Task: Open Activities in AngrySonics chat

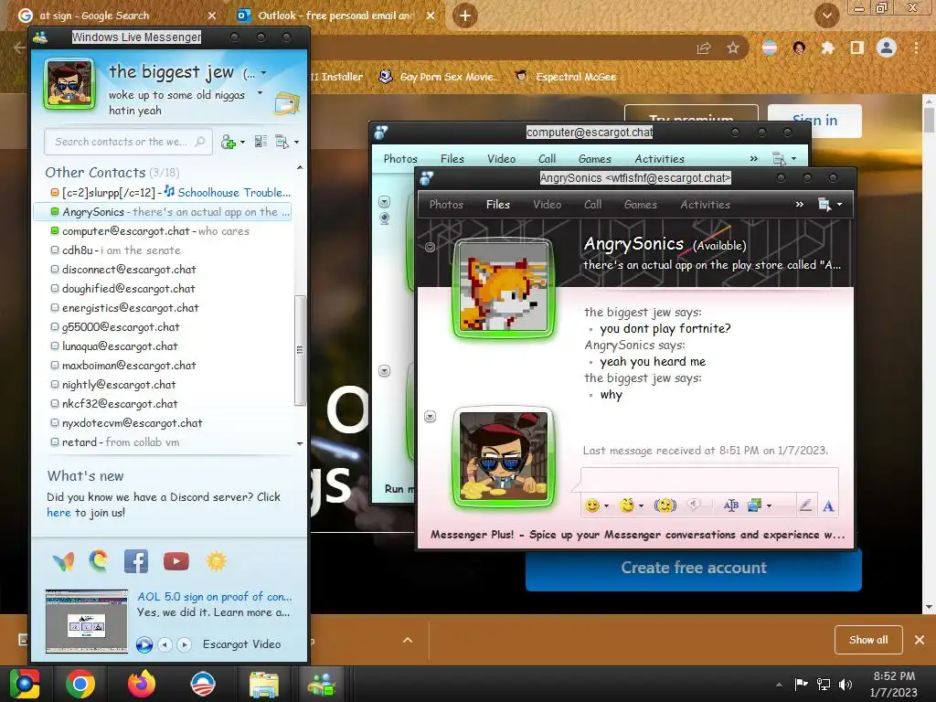Action: tap(705, 204)
